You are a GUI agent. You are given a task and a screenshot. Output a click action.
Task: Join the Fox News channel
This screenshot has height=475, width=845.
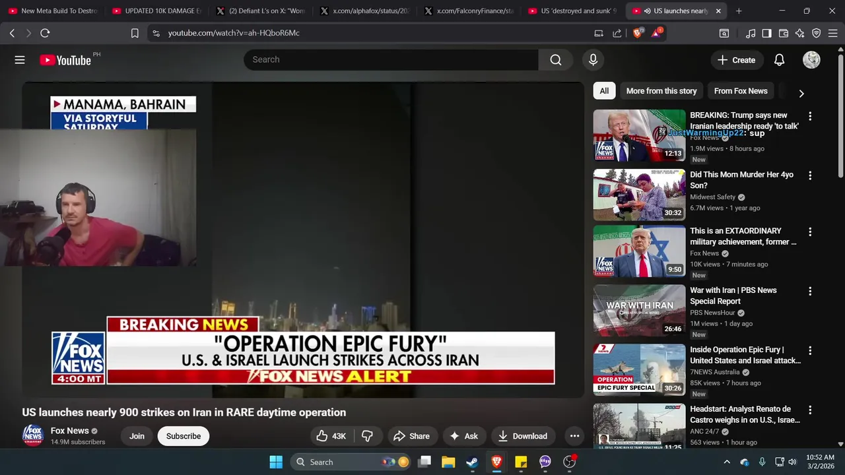click(137, 436)
